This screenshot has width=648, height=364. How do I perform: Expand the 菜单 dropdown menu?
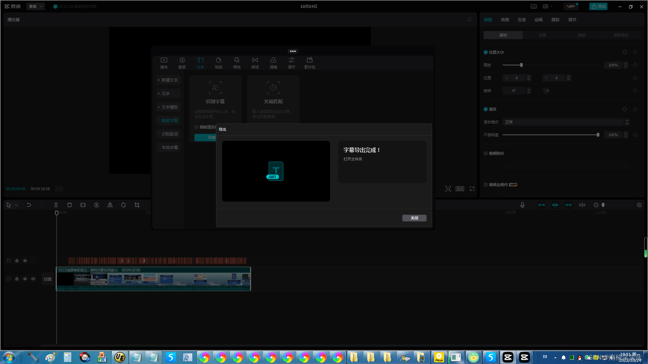(35, 6)
